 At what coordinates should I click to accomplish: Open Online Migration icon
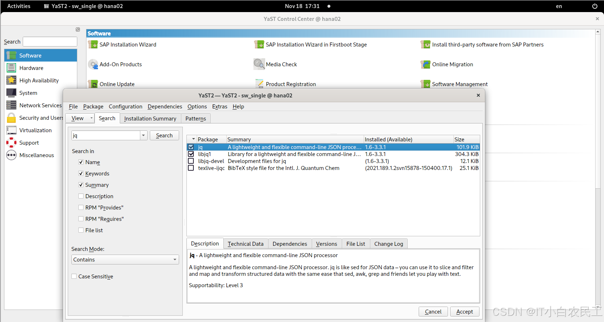click(426, 64)
